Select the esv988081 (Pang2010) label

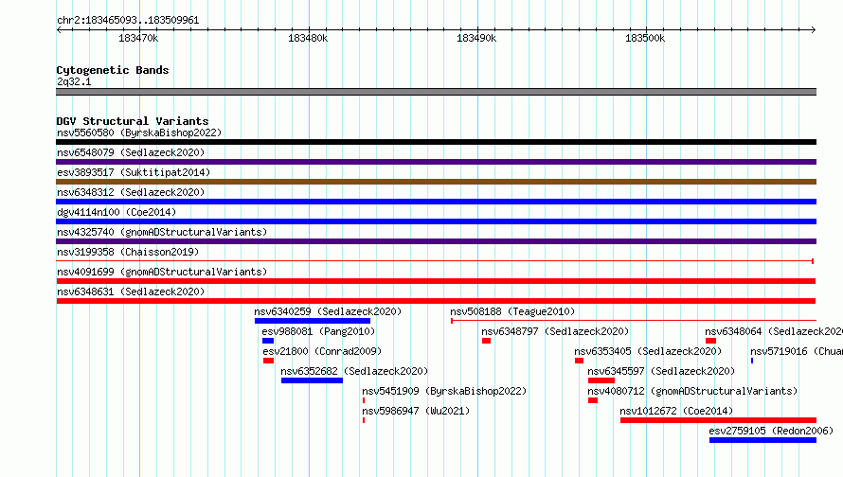pyautogui.click(x=318, y=331)
